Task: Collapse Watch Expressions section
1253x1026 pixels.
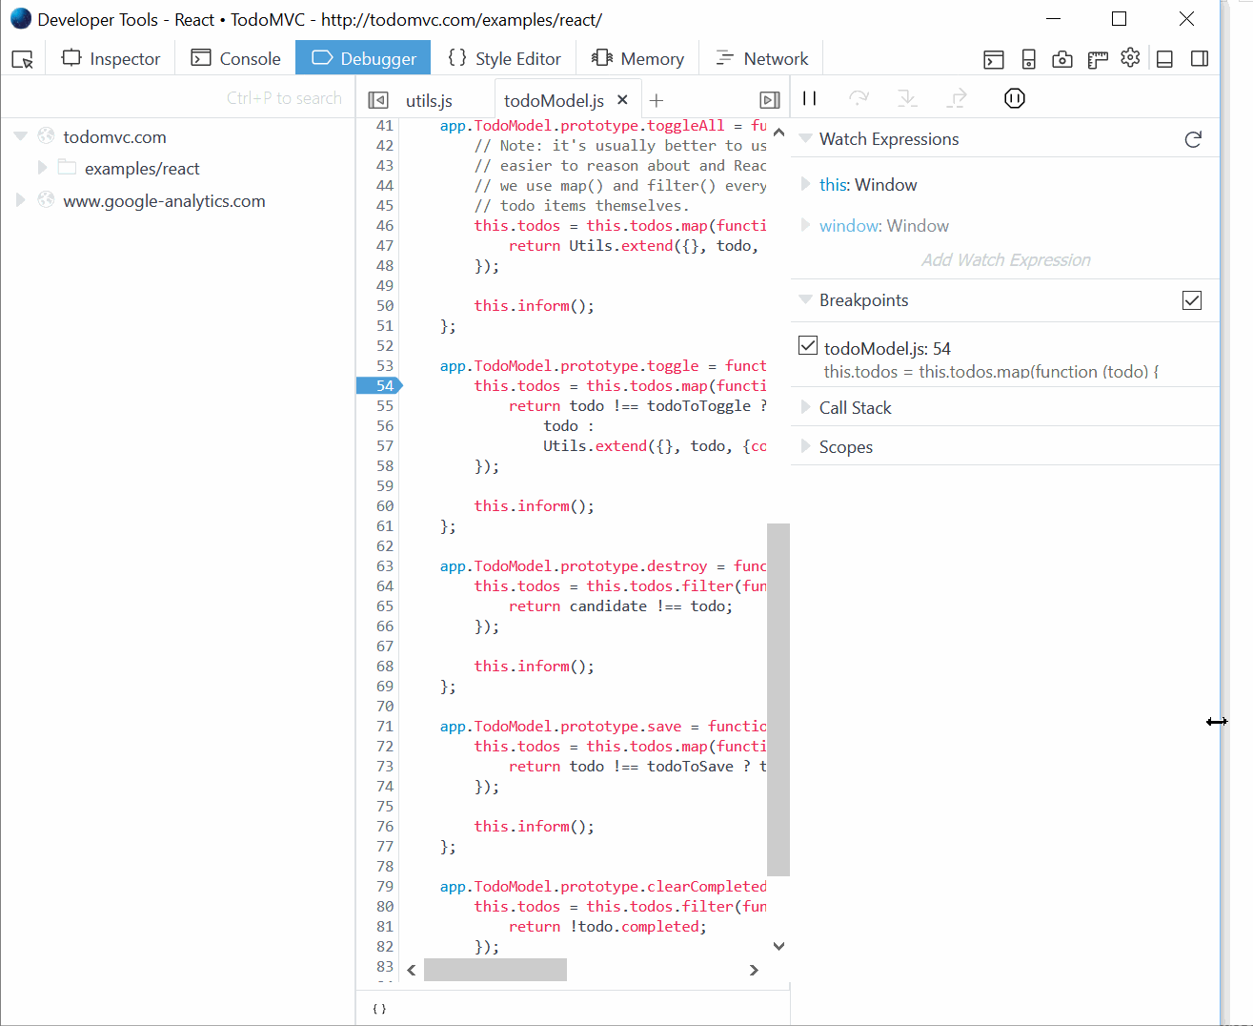Action: point(806,139)
